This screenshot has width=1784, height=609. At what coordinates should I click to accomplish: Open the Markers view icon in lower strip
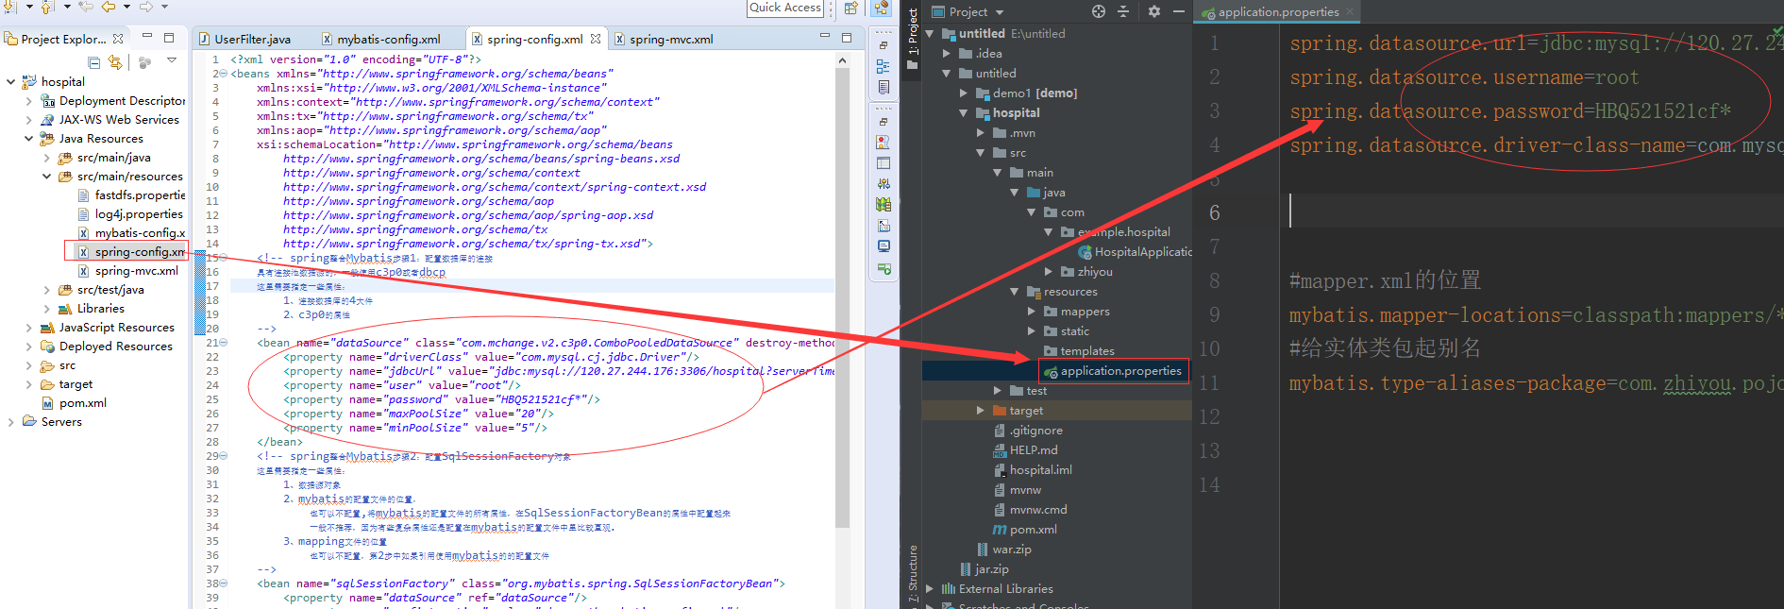[883, 143]
